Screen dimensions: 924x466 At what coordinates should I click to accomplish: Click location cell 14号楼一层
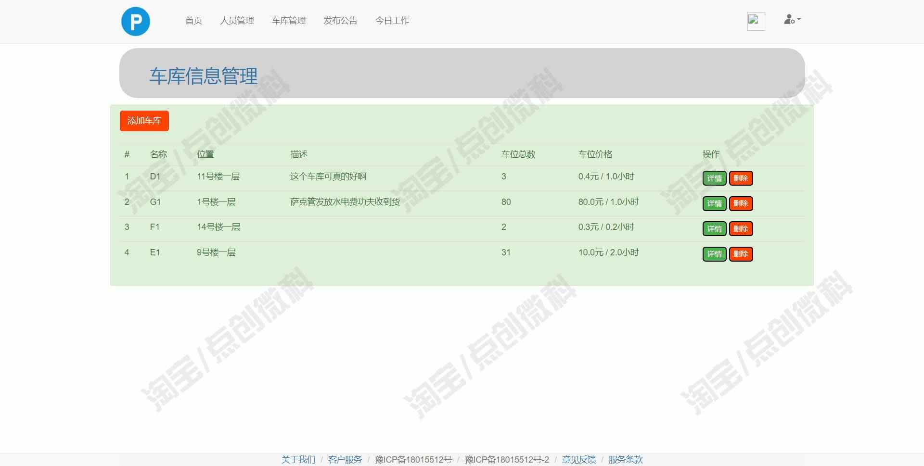(x=218, y=227)
